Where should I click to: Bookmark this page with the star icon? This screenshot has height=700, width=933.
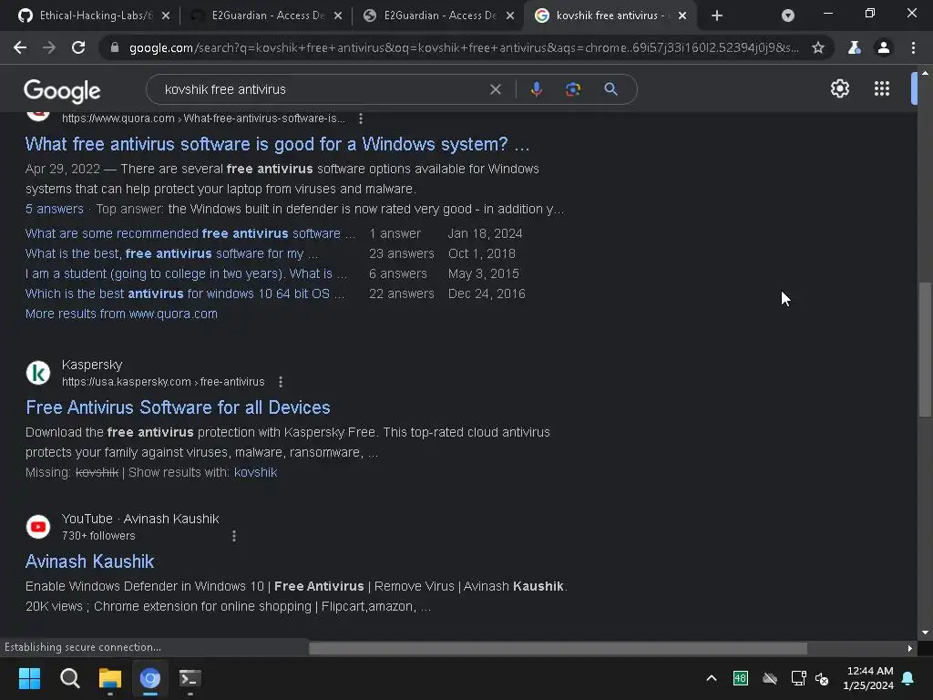818,47
